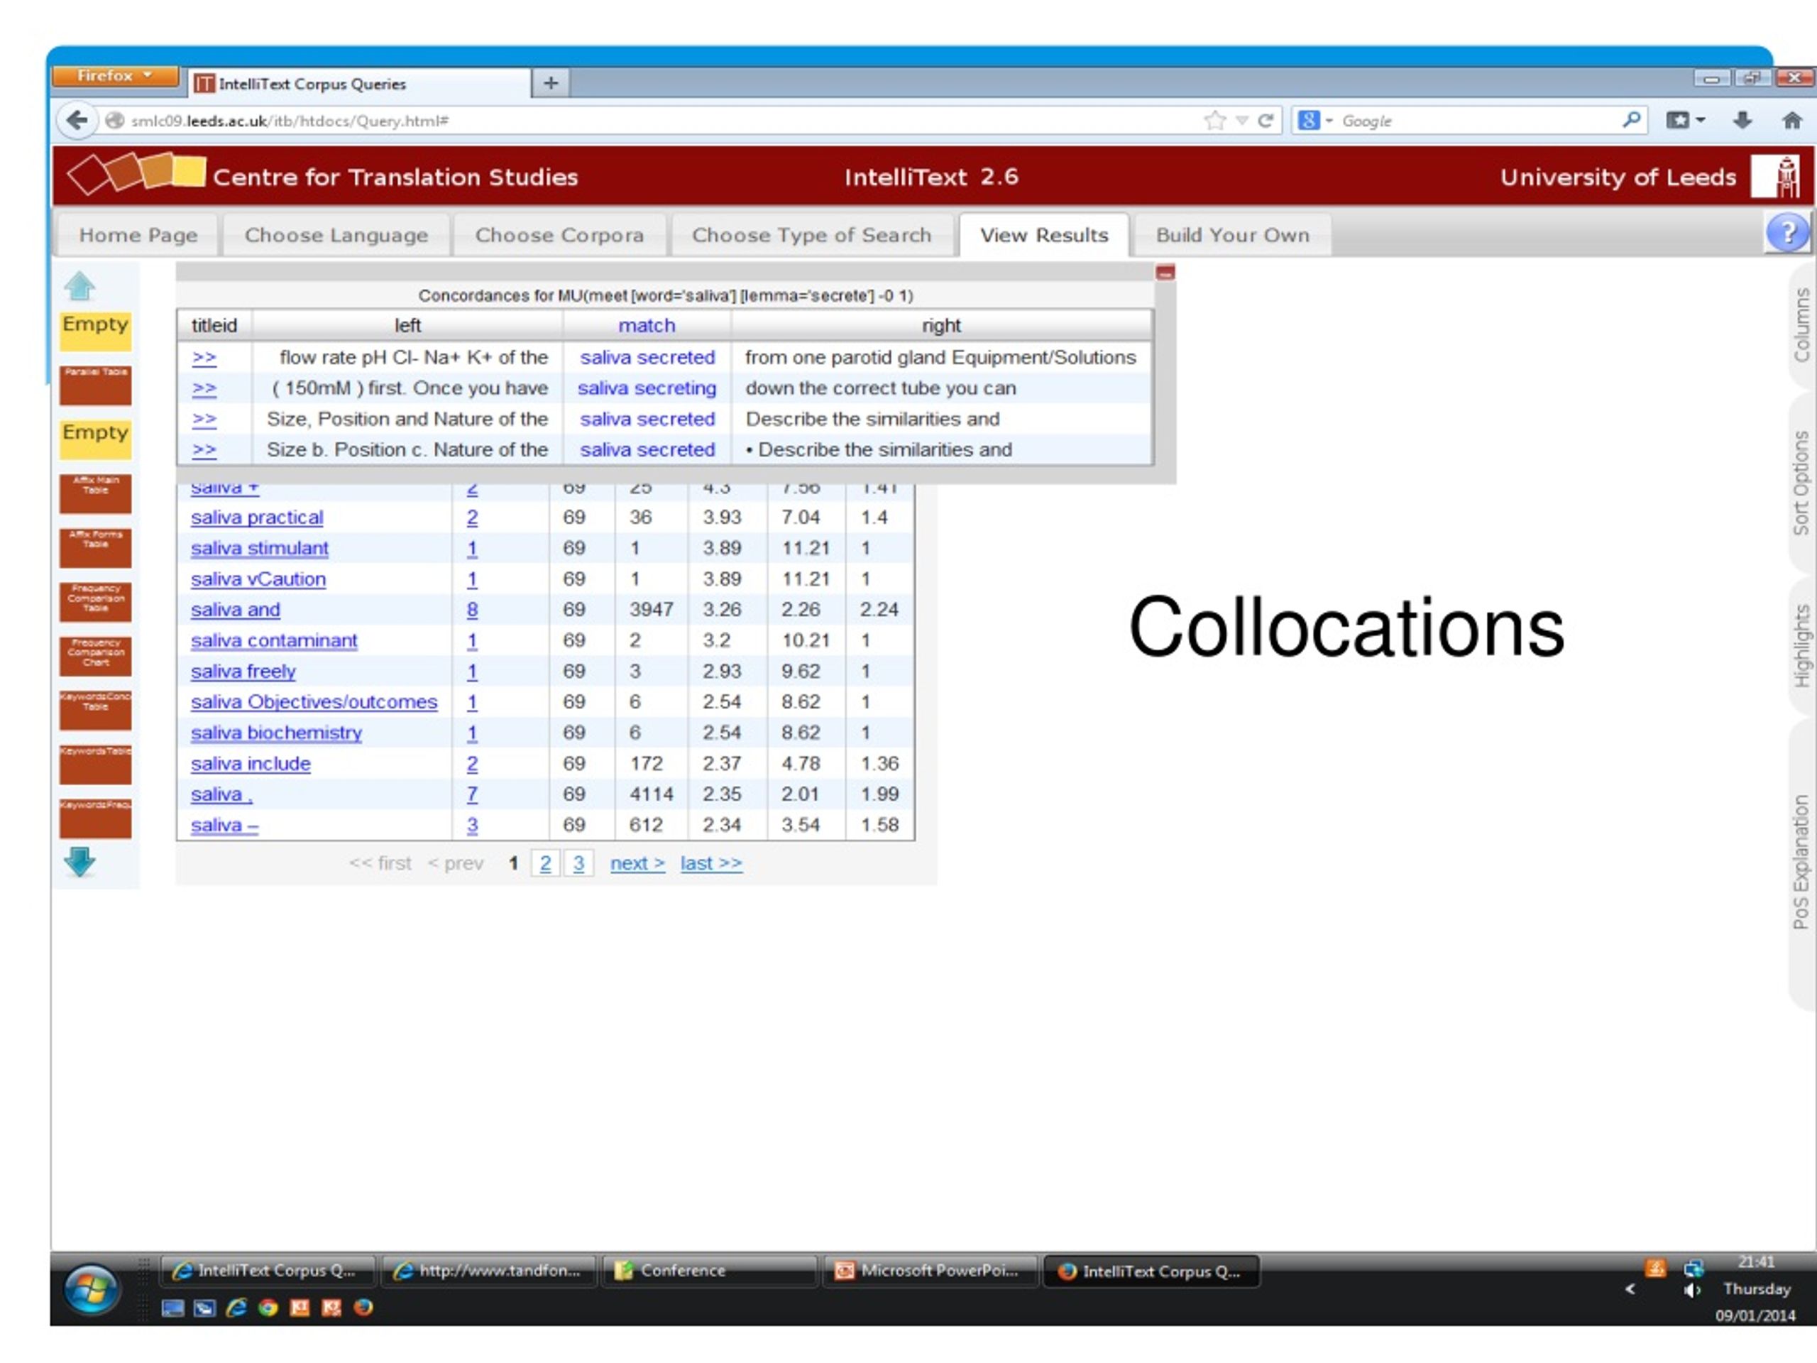Click the saliva freely collocation link

(x=243, y=672)
